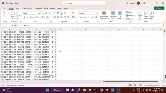Open Format as Table gallery
166x93 pixels.
[113, 16]
